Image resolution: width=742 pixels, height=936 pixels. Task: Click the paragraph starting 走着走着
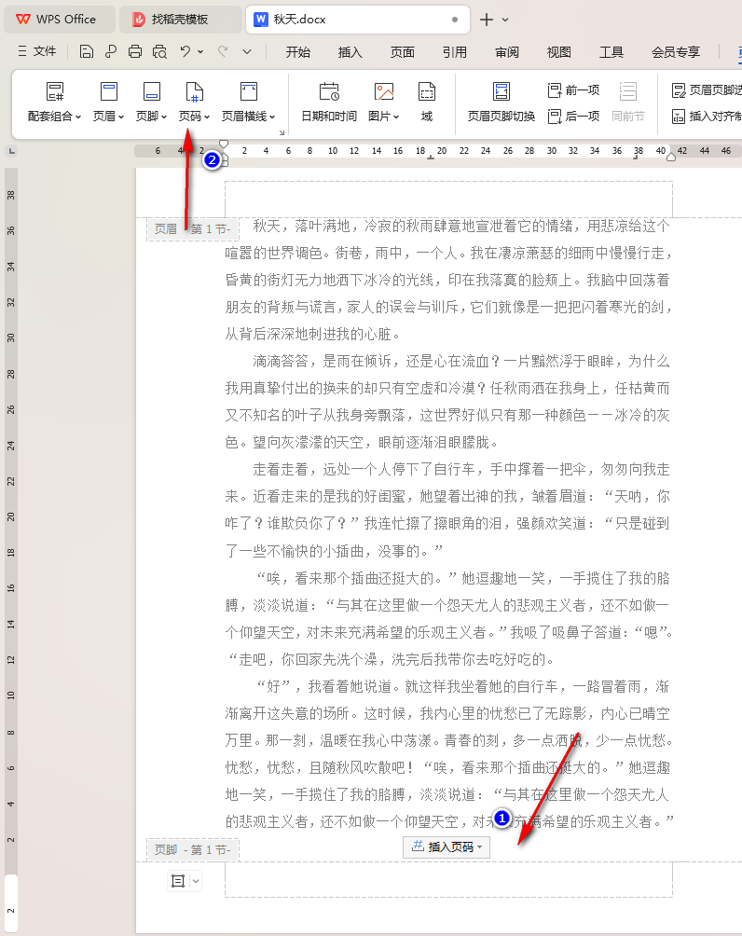coord(448,510)
